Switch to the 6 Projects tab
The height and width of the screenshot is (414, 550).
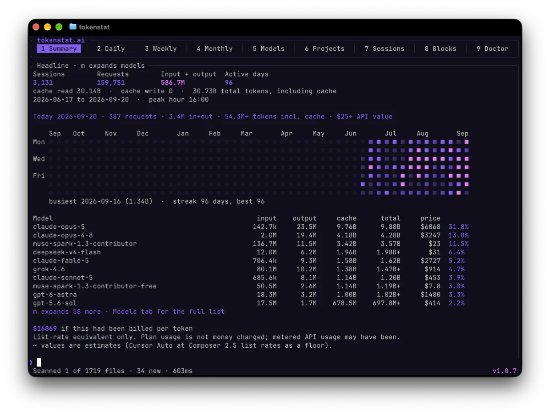[324, 48]
